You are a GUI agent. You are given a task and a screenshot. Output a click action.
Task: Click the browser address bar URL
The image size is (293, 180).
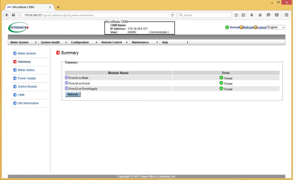click(x=59, y=15)
